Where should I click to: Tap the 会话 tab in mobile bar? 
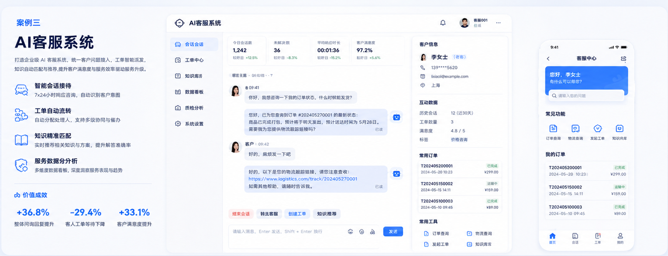[x=575, y=238]
